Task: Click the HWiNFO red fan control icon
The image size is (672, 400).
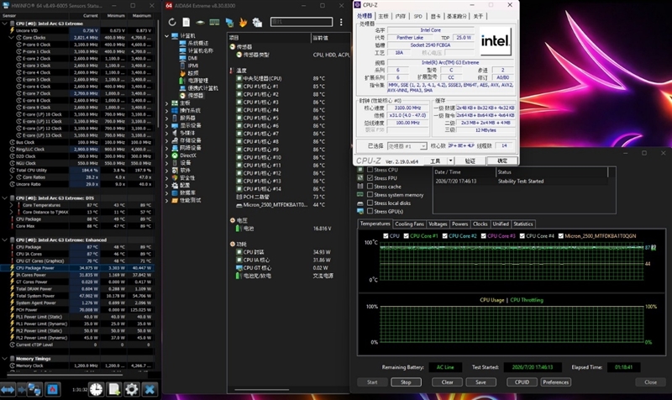Action: coord(52,389)
